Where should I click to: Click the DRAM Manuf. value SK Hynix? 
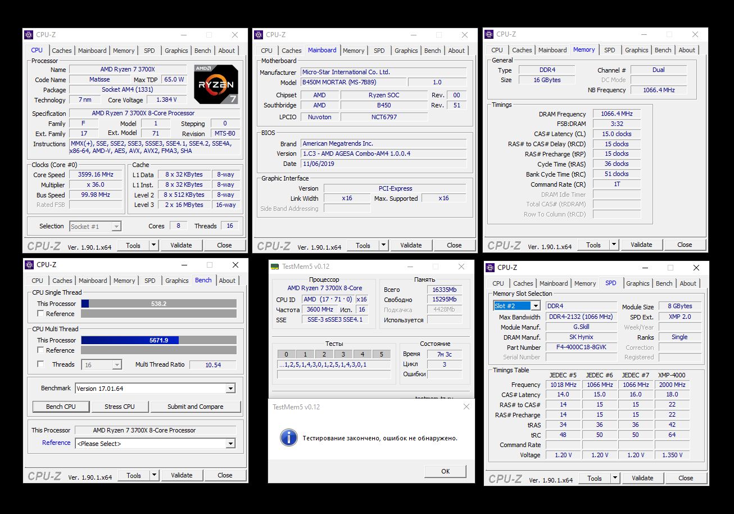coord(581,337)
